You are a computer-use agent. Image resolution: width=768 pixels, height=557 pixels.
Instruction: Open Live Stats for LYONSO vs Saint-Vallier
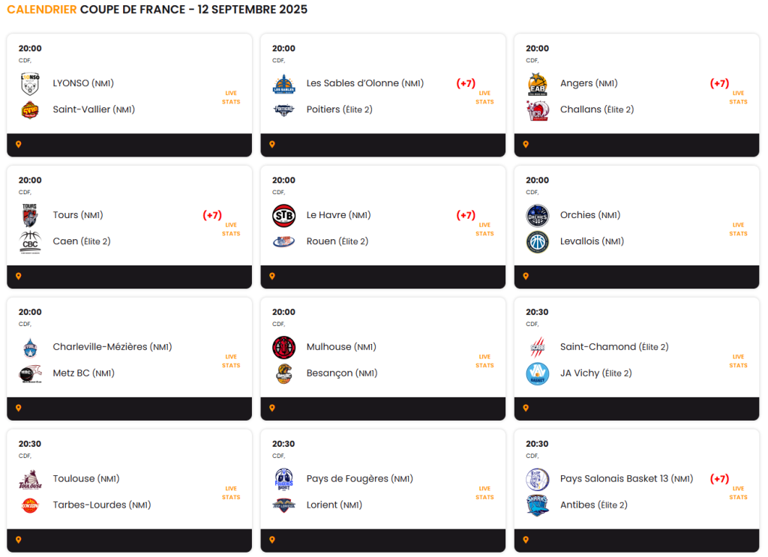click(x=231, y=97)
